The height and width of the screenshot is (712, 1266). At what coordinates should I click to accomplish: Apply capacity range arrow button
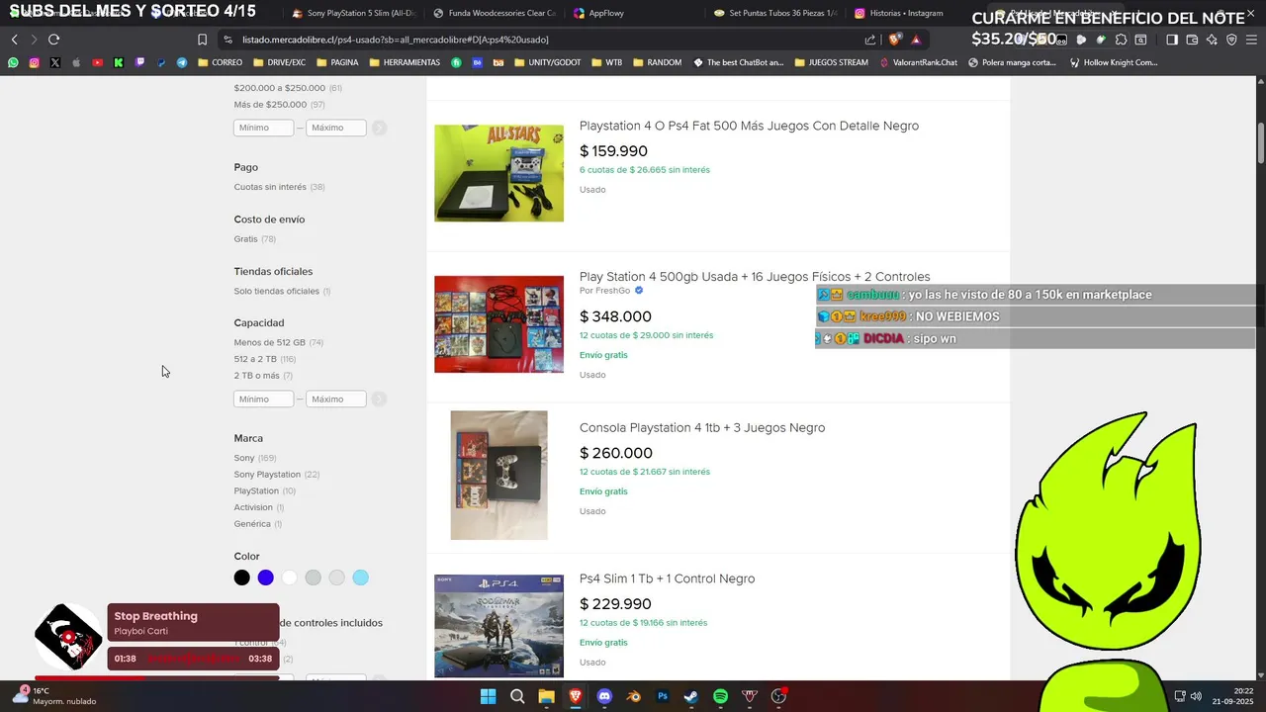coord(379,399)
